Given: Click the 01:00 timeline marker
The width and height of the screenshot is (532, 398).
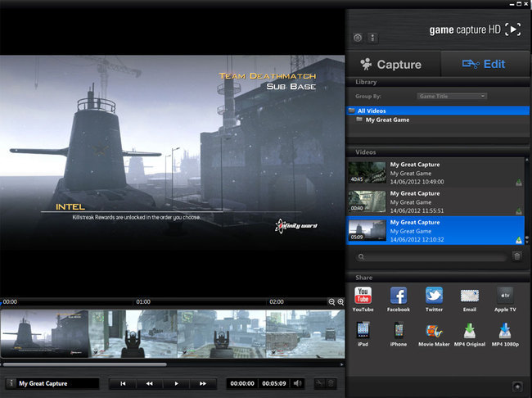Looking at the screenshot, I should coord(143,301).
